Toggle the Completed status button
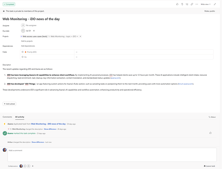 [x=9, y=4]
